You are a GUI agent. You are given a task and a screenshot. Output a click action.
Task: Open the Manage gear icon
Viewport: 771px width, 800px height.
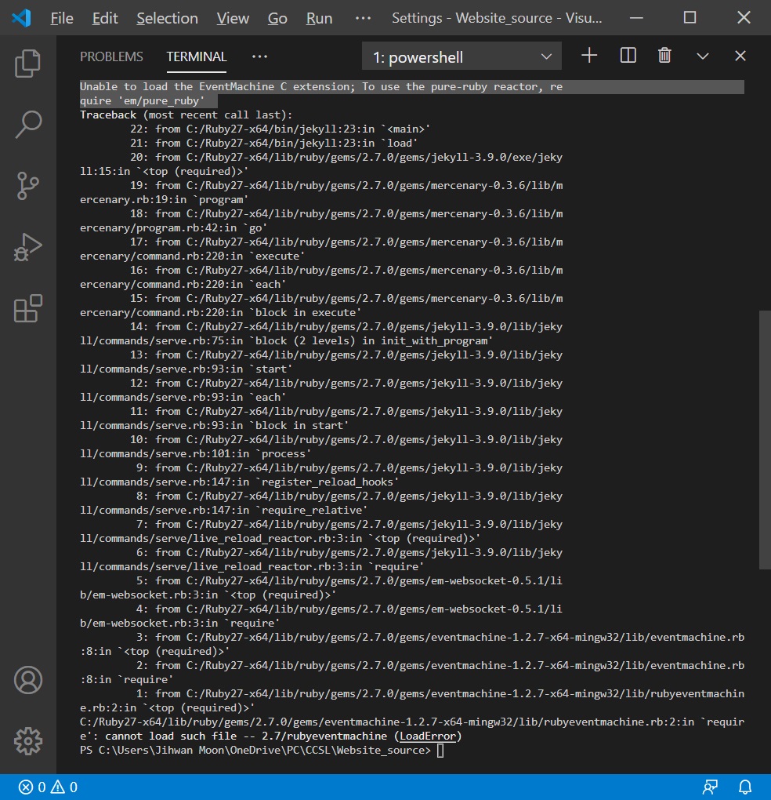point(28,741)
